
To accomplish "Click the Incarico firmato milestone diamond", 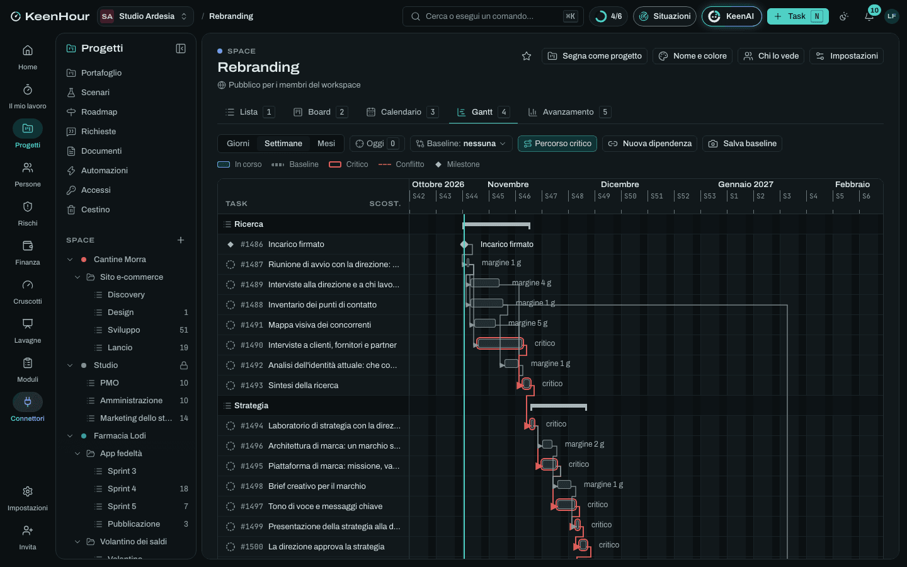I will 464,244.
